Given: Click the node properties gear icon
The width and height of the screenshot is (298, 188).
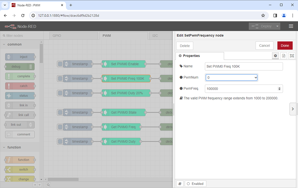Looking at the screenshot, I should pos(275,56).
